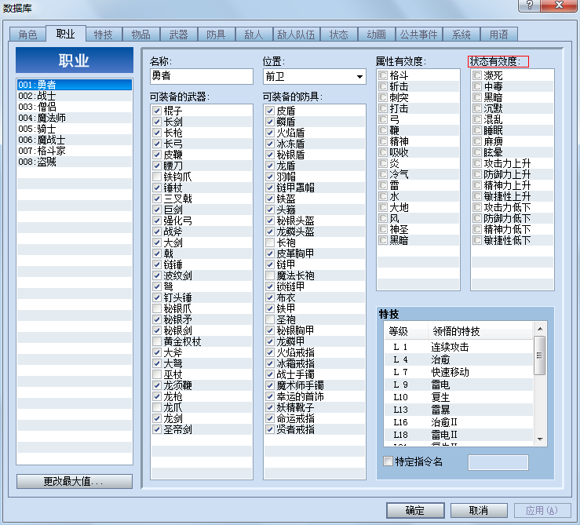Click the skill list scroll-up arrow

tap(540, 329)
